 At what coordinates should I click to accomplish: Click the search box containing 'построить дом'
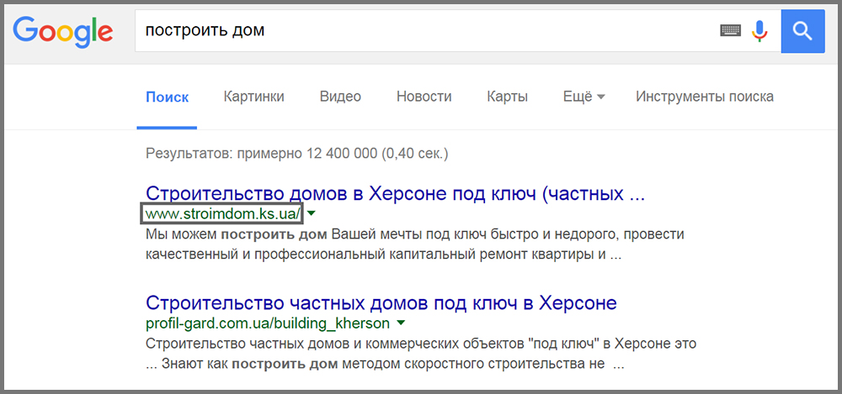click(x=421, y=31)
